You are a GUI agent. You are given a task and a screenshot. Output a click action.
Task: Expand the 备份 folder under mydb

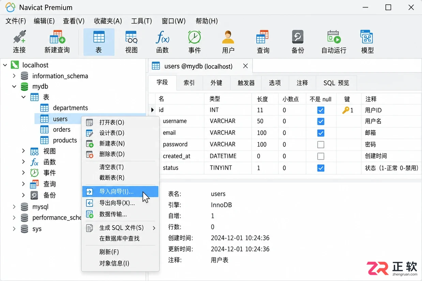[24, 195]
